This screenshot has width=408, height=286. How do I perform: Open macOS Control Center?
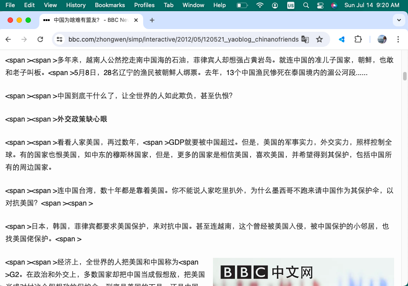coord(320,5)
